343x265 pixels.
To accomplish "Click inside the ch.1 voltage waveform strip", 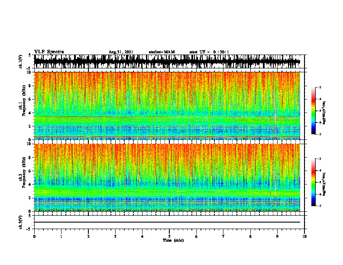I will pyautogui.click(x=167, y=61).
